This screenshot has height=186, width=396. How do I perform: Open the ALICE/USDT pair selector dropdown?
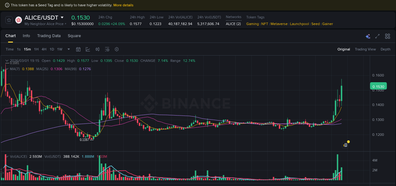tap(62, 18)
